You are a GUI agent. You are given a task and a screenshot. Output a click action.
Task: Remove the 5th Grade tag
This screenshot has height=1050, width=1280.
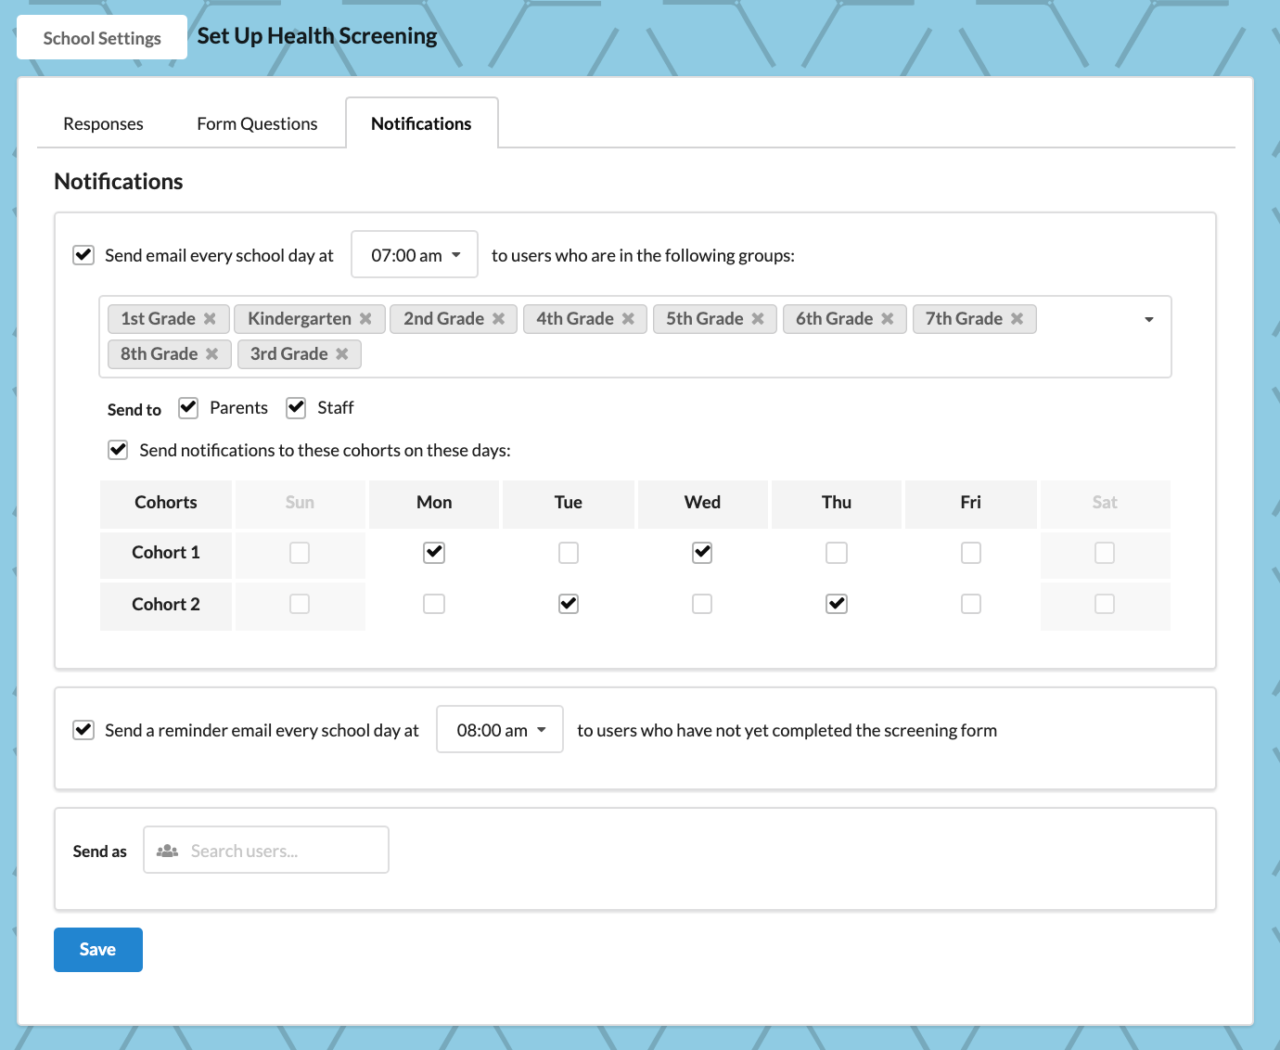(758, 319)
